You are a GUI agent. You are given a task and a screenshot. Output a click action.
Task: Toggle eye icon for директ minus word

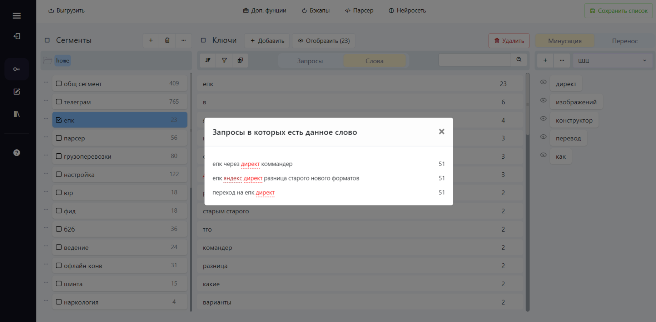543,82
